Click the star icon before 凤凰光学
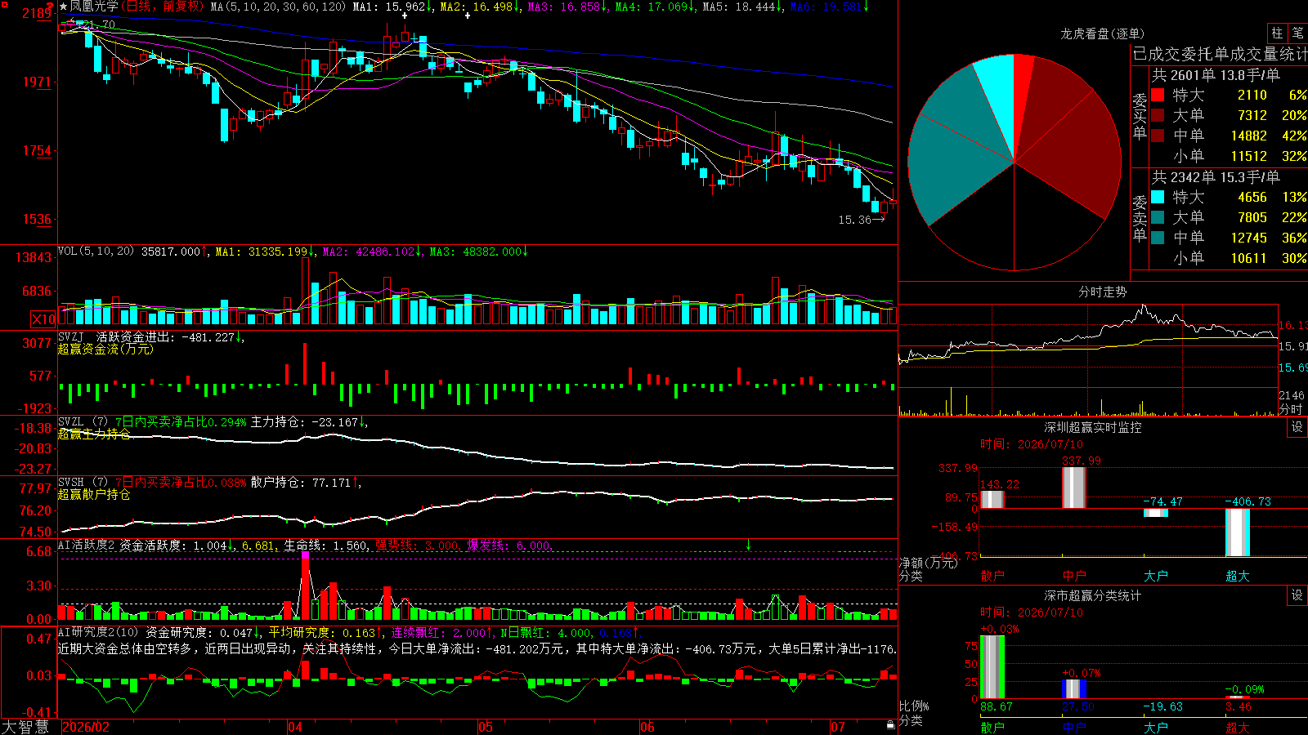This screenshot has height=735, width=1308. [63, 7]
